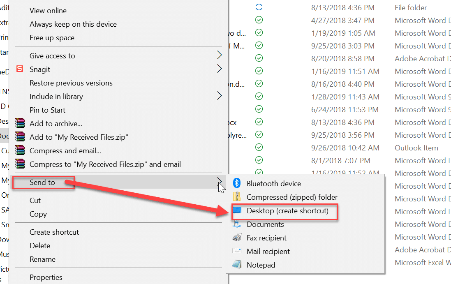Open Properties from context menu
The width and height of the screenshot is (451, 284).
(46, 277)
